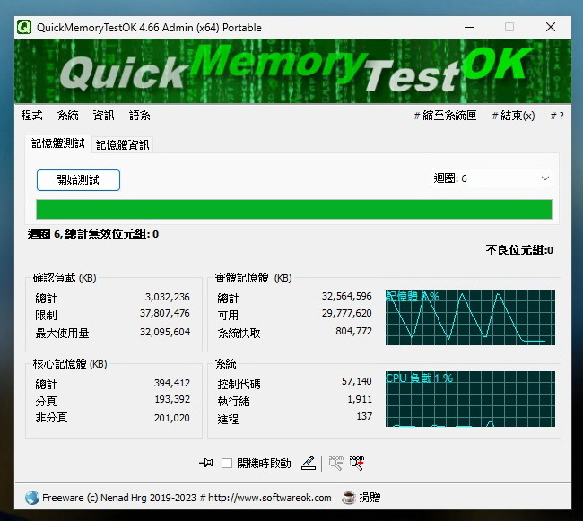Click the 限制 value 37,807,476
583x521 pixels.
[165, 313]
